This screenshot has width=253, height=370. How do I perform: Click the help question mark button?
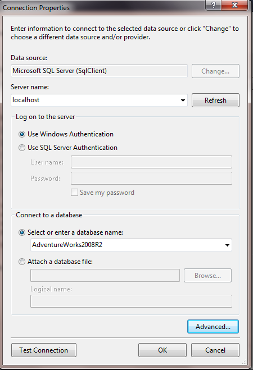point(213,5)
